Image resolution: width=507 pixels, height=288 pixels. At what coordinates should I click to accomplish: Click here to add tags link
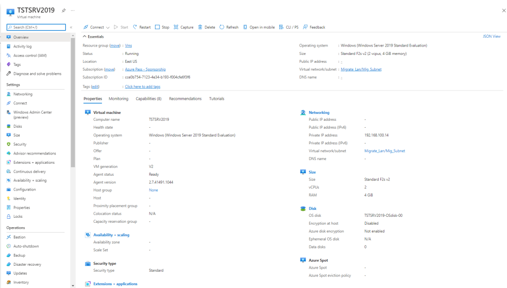tap(143, 87)
